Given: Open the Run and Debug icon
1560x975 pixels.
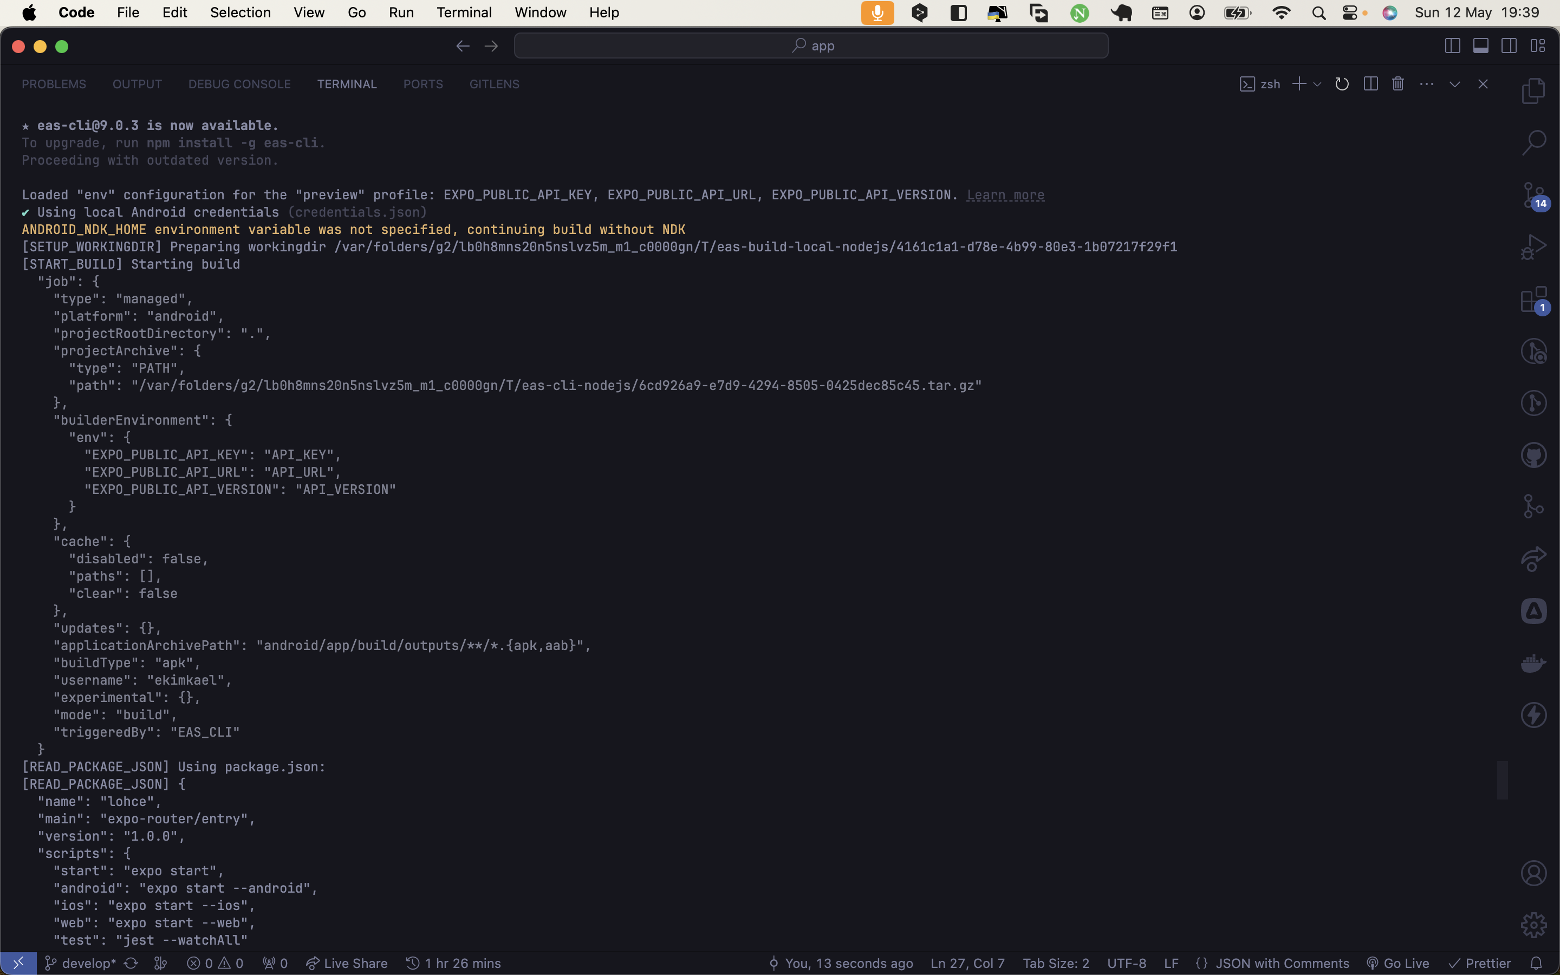Looking at the screenshot, I should point(1534,246).
